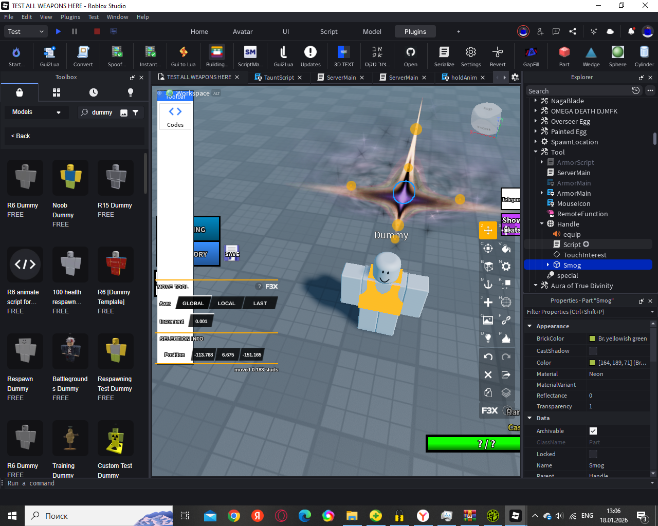Click the F3X export icon
The image size is (658, 526).
(x=506, y=375)
